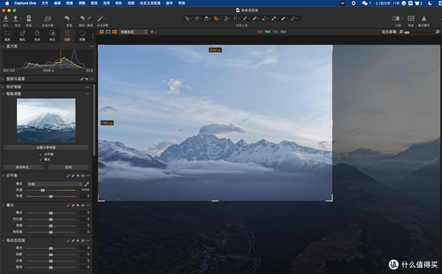The width and height of the screenshot is (442, 274).
Task: Click the 应用 button
Action: [x=68, y=167]
